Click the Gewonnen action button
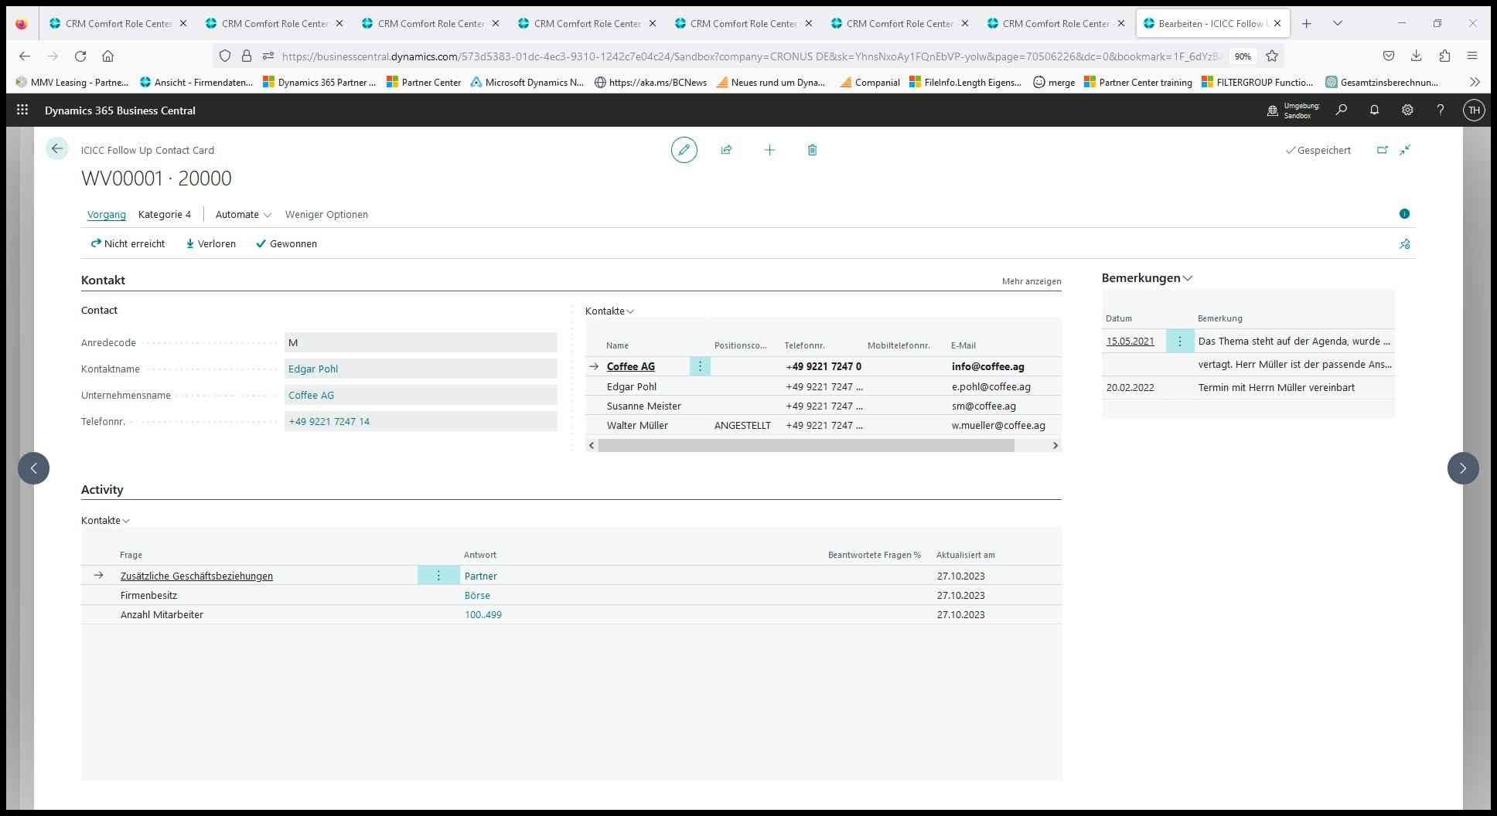The width and height of the screenshot is (1497, 816). tap(286, 244)
